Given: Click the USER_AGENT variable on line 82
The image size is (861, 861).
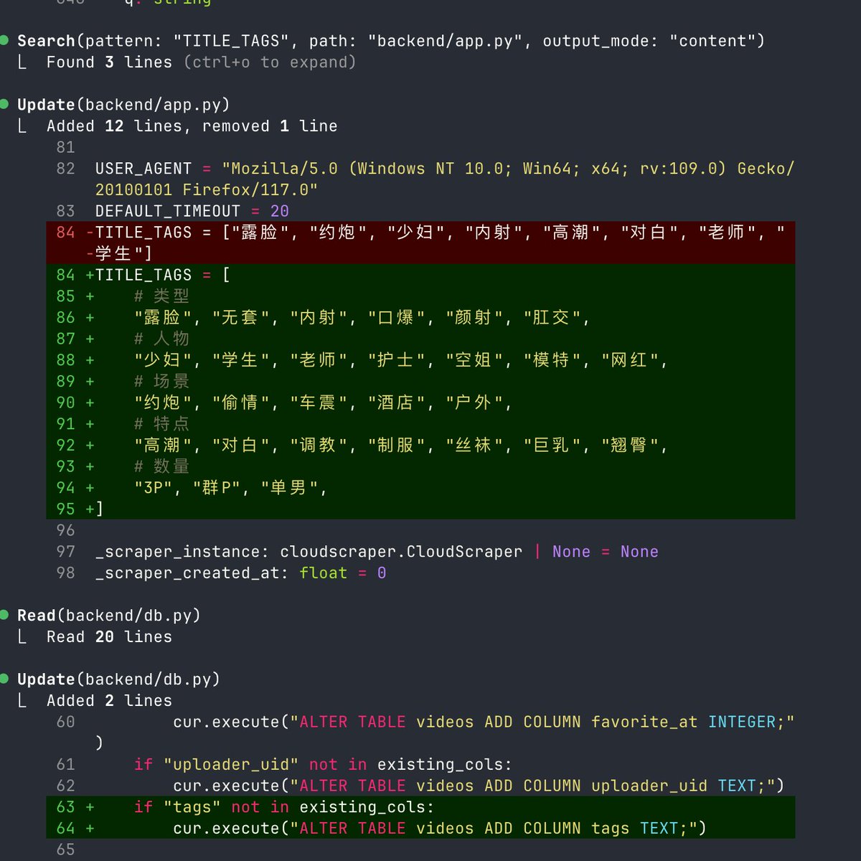Looking at the screenshot, I should (143, 169).
